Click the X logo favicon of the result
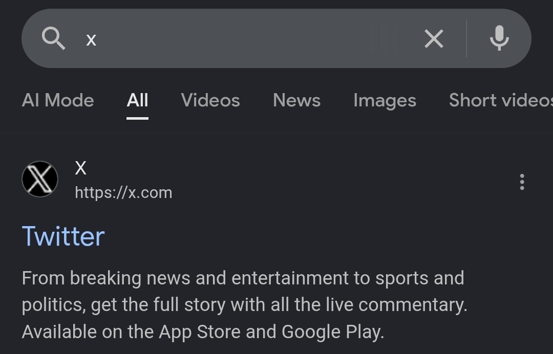The height and width of the screenshot is (354, 553). (40, 179)
